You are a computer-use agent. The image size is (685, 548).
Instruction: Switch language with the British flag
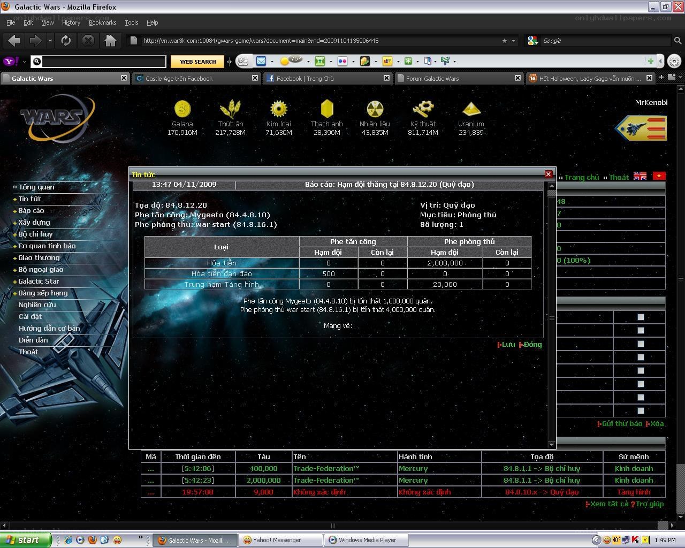click(640, 176)
